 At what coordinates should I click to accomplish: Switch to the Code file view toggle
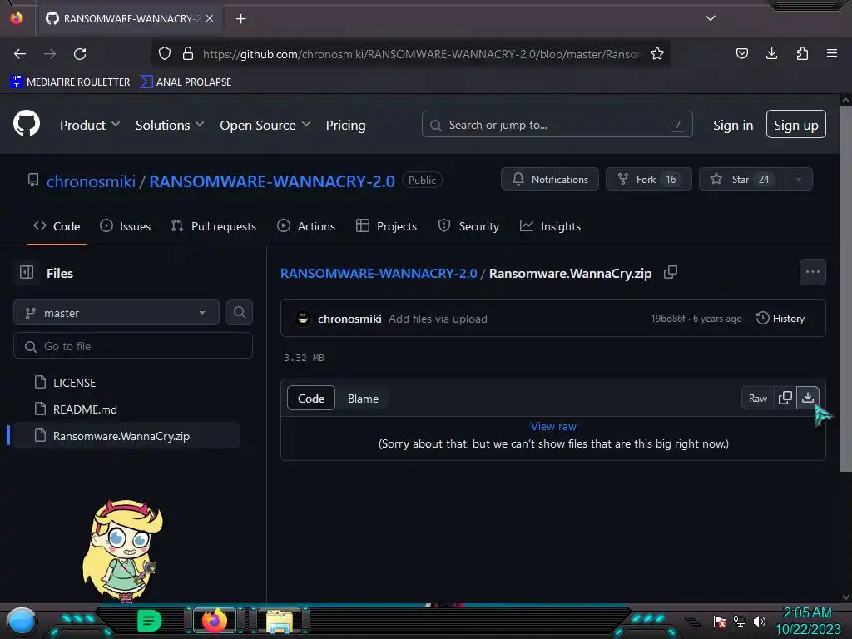pyautogui.click(x=311, y=399)
